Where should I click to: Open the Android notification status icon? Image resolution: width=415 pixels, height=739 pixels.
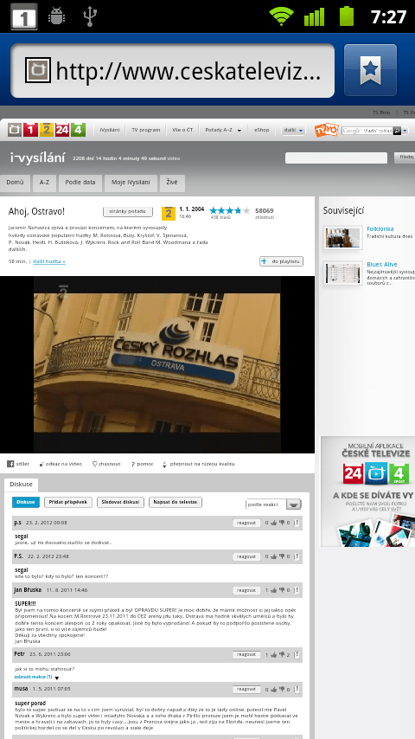tap(56, 16)
